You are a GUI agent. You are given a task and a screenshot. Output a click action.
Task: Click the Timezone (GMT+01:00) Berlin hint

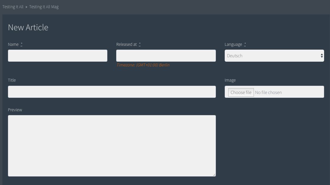(x=143, y=65)
